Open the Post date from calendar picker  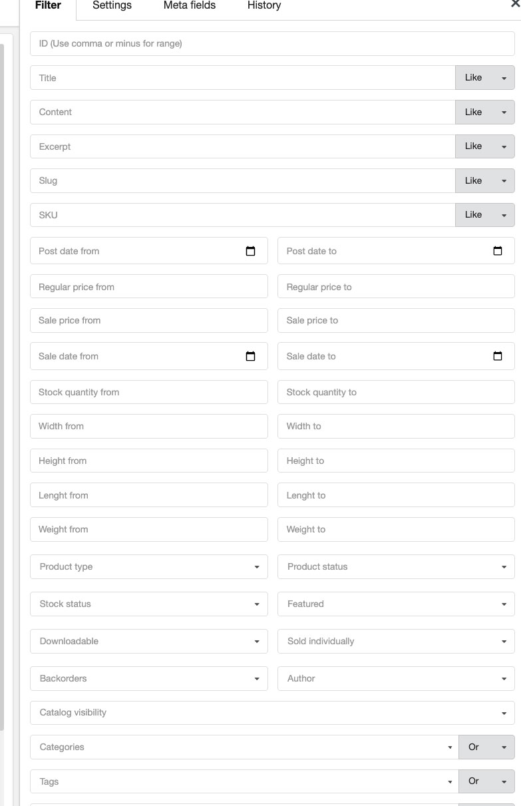(250, 251)
